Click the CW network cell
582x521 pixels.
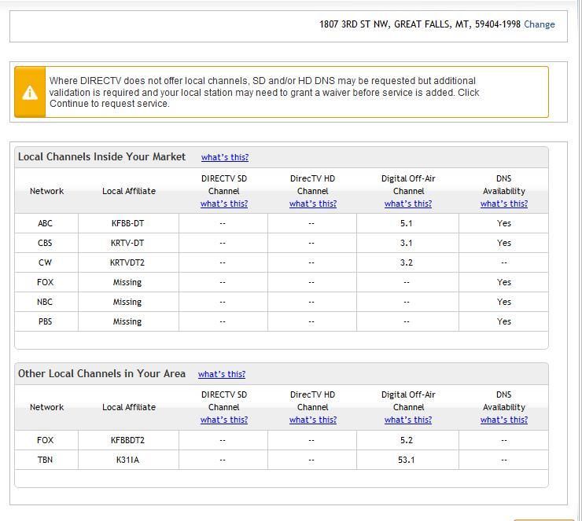pos(45,263)
